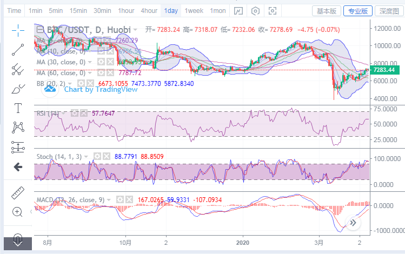Switch to the 1hour interval
This screenshot has height=254, width=405.
[126, 11]
